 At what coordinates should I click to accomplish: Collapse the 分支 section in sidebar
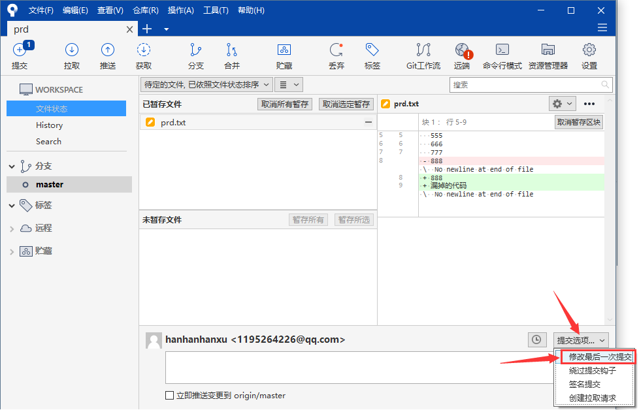[12, 166]
